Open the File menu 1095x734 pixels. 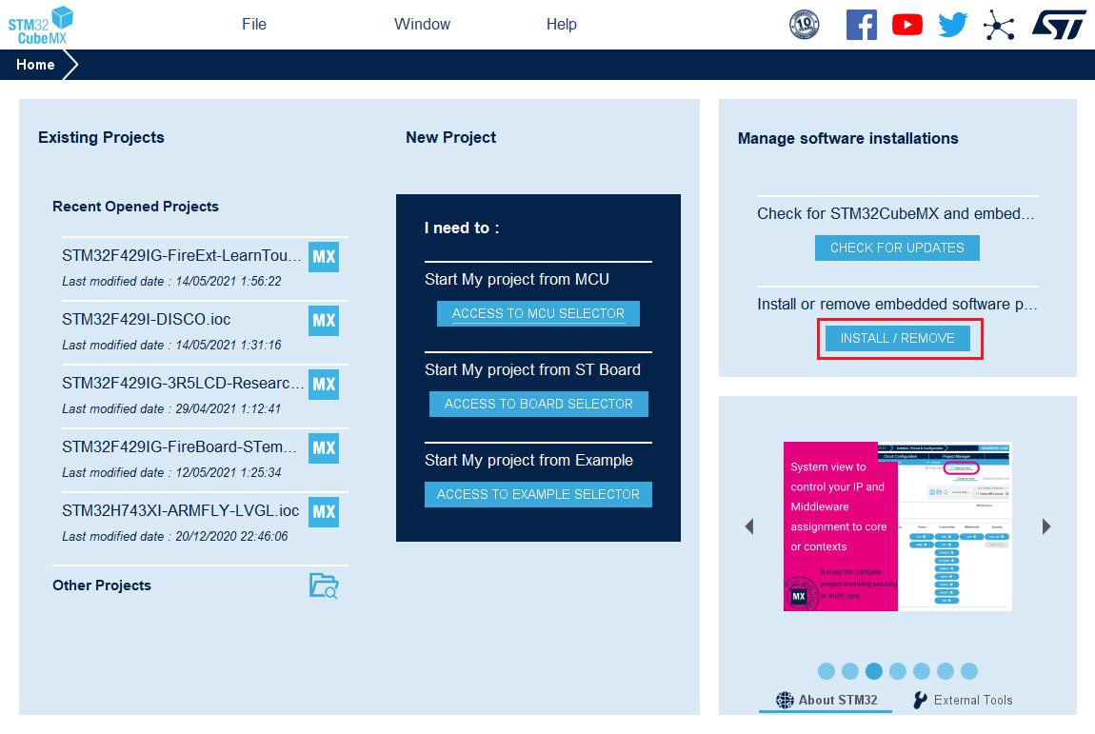tap(254, 25)
